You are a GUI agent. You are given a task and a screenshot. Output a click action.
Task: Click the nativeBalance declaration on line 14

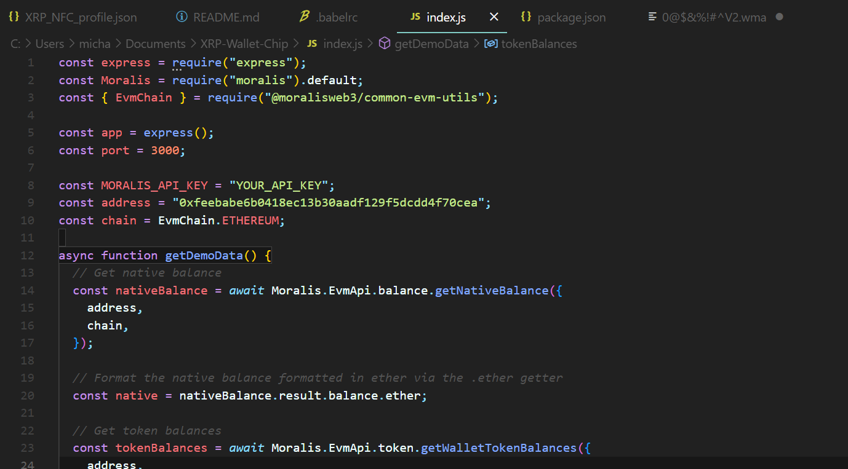(162, 290)
